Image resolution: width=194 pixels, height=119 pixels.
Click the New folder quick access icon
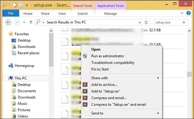coord(21,5)
